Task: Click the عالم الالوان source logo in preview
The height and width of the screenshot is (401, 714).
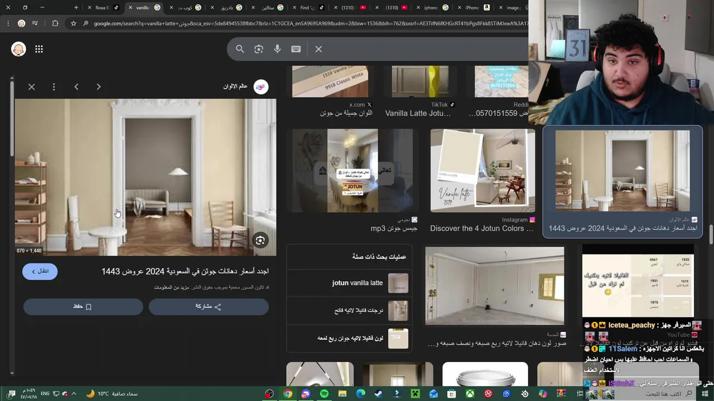Action: tap(261, 86)
